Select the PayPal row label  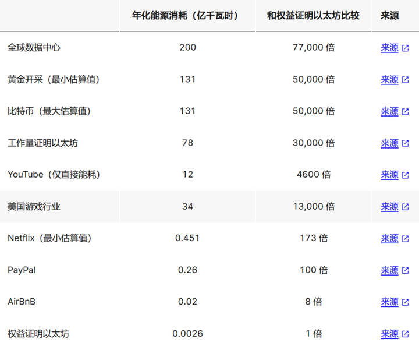coord(22,270)
